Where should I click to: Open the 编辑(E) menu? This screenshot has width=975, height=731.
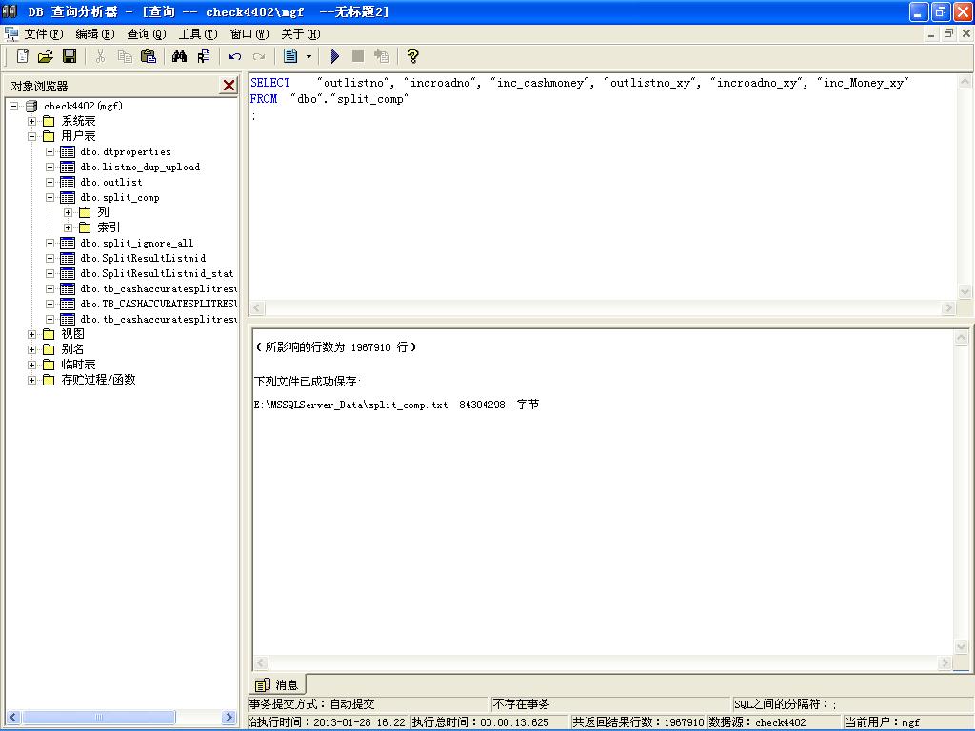(x=95, y=34)
